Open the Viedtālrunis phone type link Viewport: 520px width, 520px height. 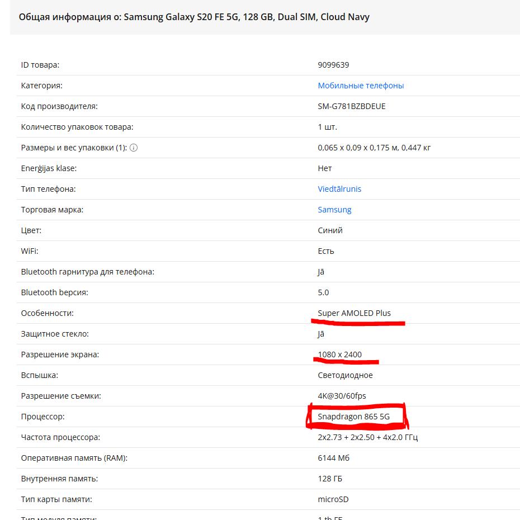[x=339, y=189]
